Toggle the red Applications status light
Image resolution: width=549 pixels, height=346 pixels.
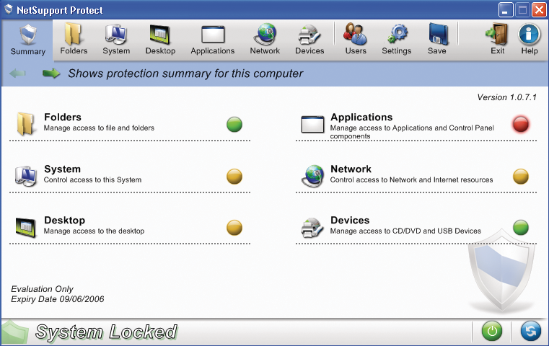click(521, 125)
